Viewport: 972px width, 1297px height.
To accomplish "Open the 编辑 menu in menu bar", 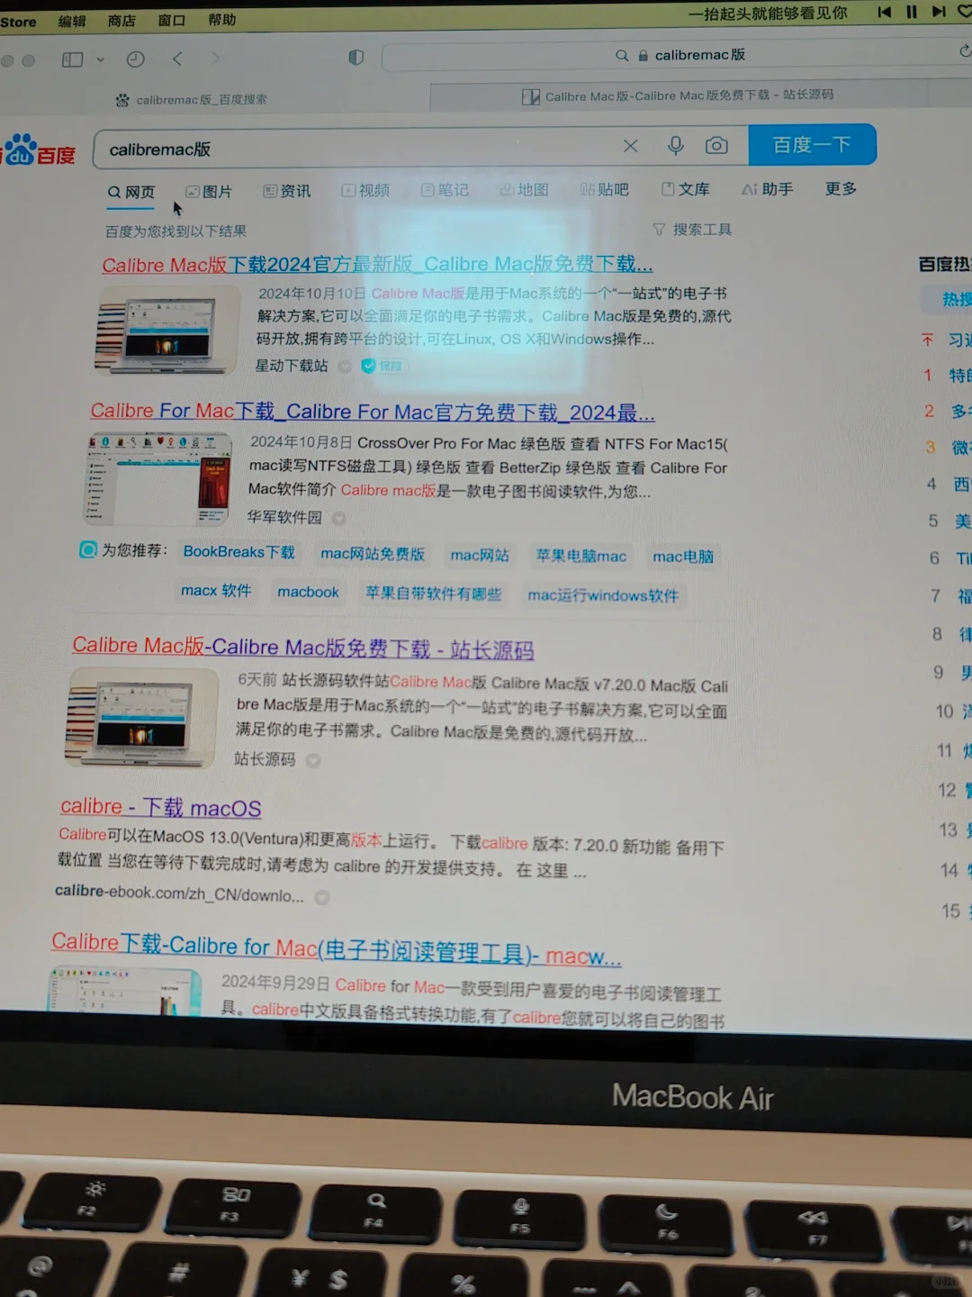I will (x=72, y=21).
